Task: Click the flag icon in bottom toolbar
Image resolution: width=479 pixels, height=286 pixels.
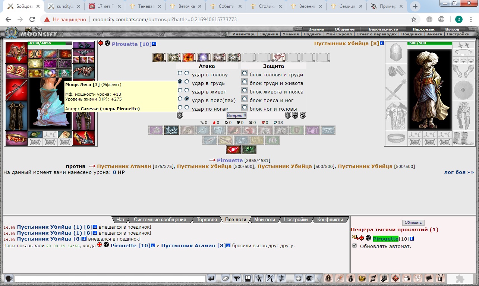Action: (x=429, y=278)
